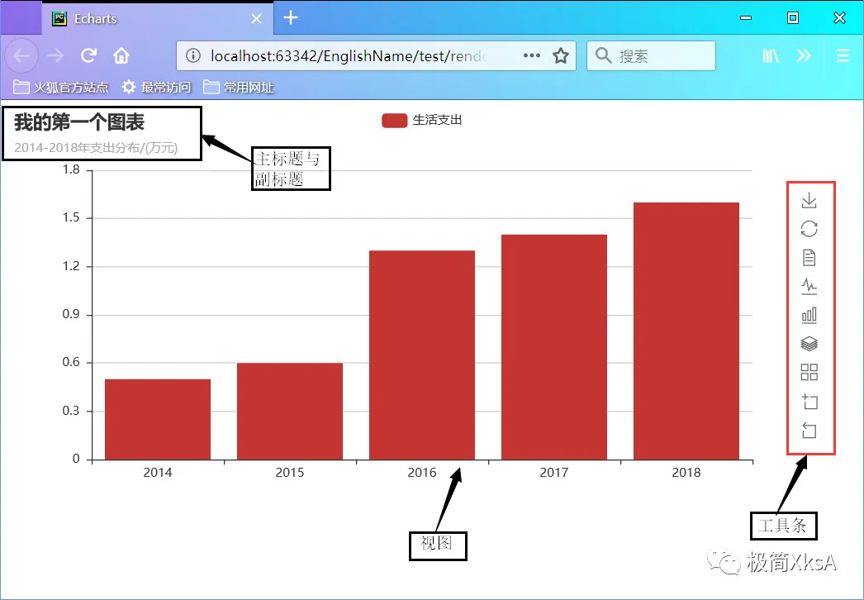This screenshot has width=864, height=600.
Task: Toggle the 生活支出 legend series
Action: [x=421, y=120]
